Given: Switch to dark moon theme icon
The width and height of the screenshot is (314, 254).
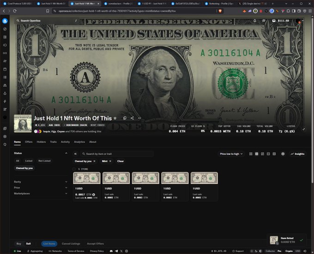Looking at the screenshot, I should pyautogui.click(x=256, y=251).
